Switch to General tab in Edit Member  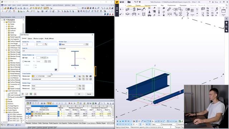(x=24, y=38)
